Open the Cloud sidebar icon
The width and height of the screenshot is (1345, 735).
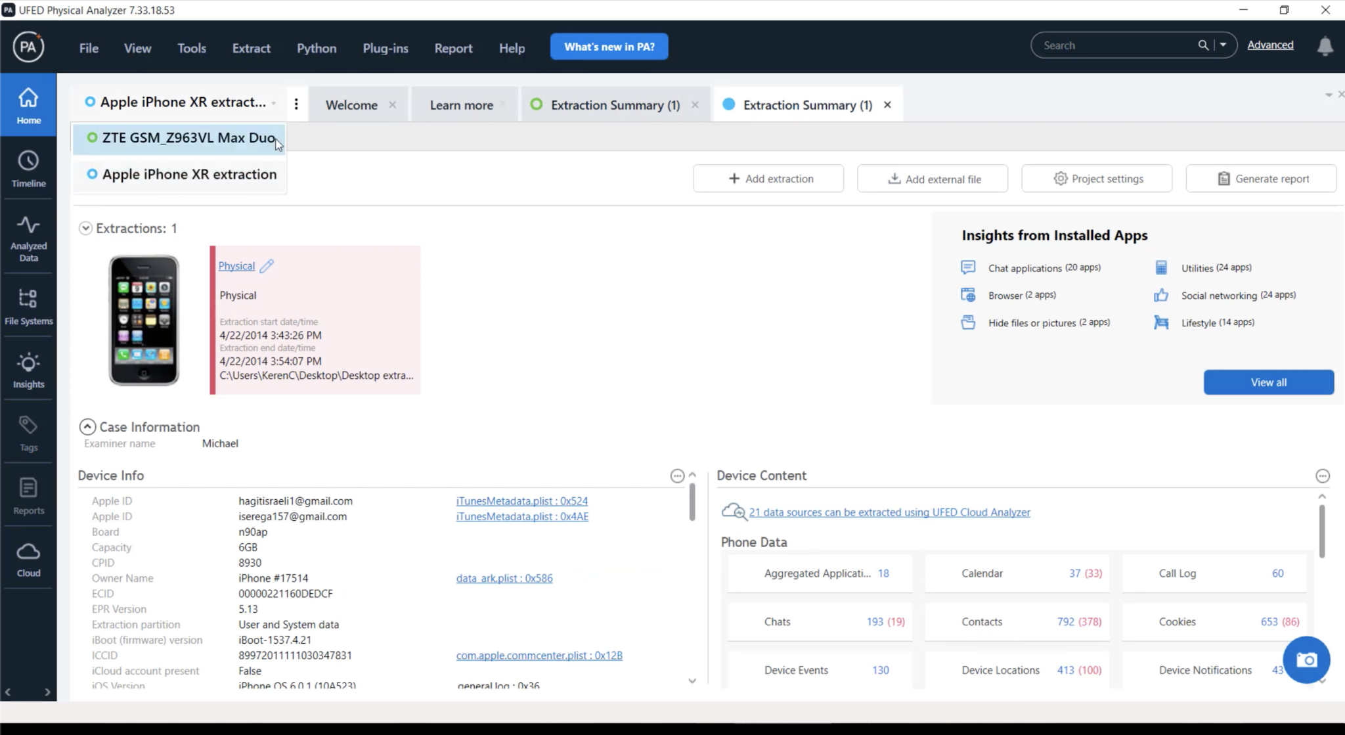pos(28,559)
